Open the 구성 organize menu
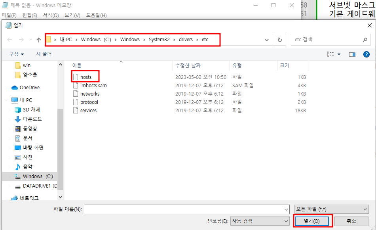The image size is (376, 230). (x=16, y=54)
